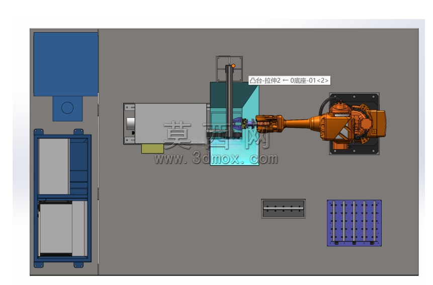Screen dimensions: 433x285
Task: Click the gray lathe machine body
Action: point(171,123)
